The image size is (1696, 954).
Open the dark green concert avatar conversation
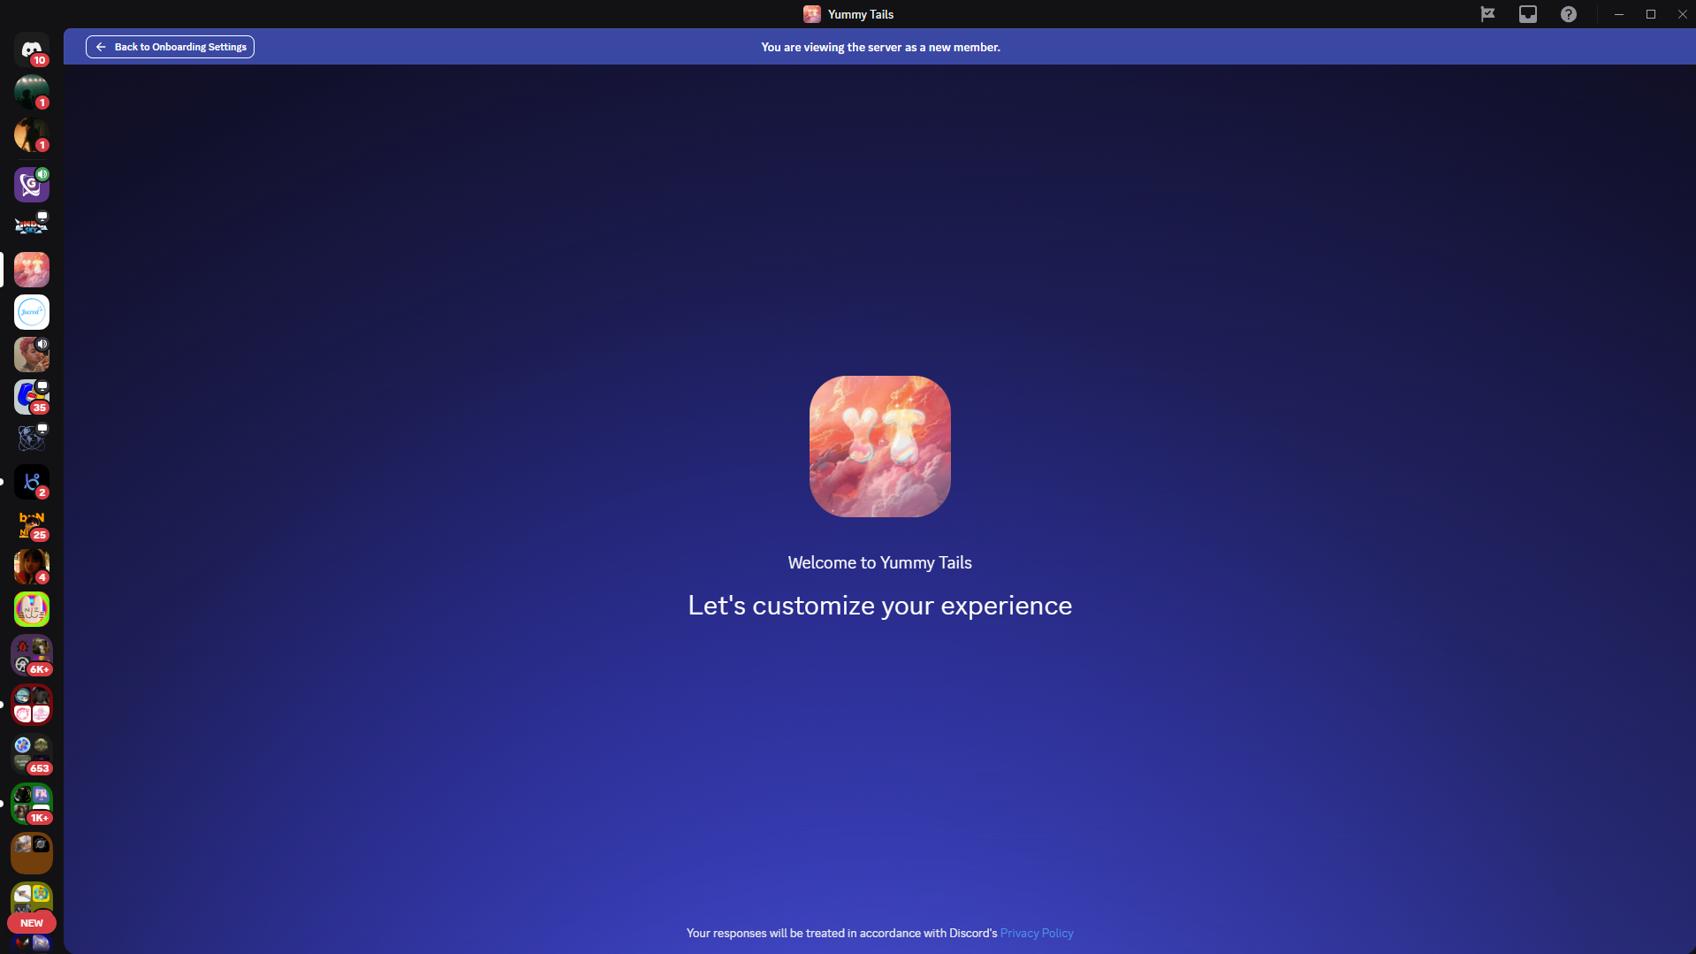click(x=32, y=92)
